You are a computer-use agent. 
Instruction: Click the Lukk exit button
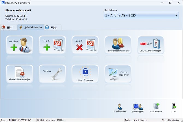pos(174,108)
